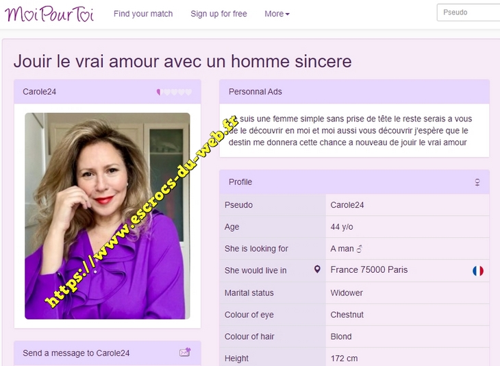Click the MoiPourToi logo
The image size is (500, 366).
[49, 14]
